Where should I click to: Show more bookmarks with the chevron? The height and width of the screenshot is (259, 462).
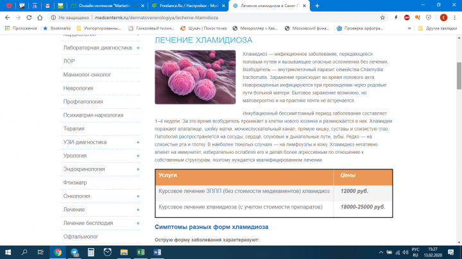(409, 28)
